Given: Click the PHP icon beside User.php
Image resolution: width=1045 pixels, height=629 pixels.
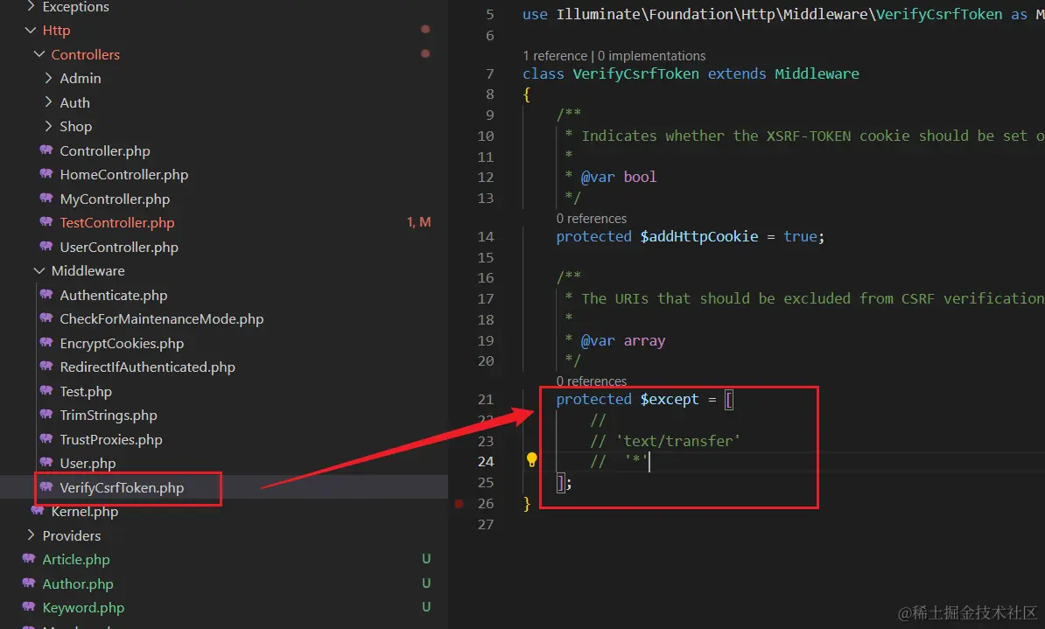Looking at the screenshot, I should pyautogui.click(x=46, y=463).
